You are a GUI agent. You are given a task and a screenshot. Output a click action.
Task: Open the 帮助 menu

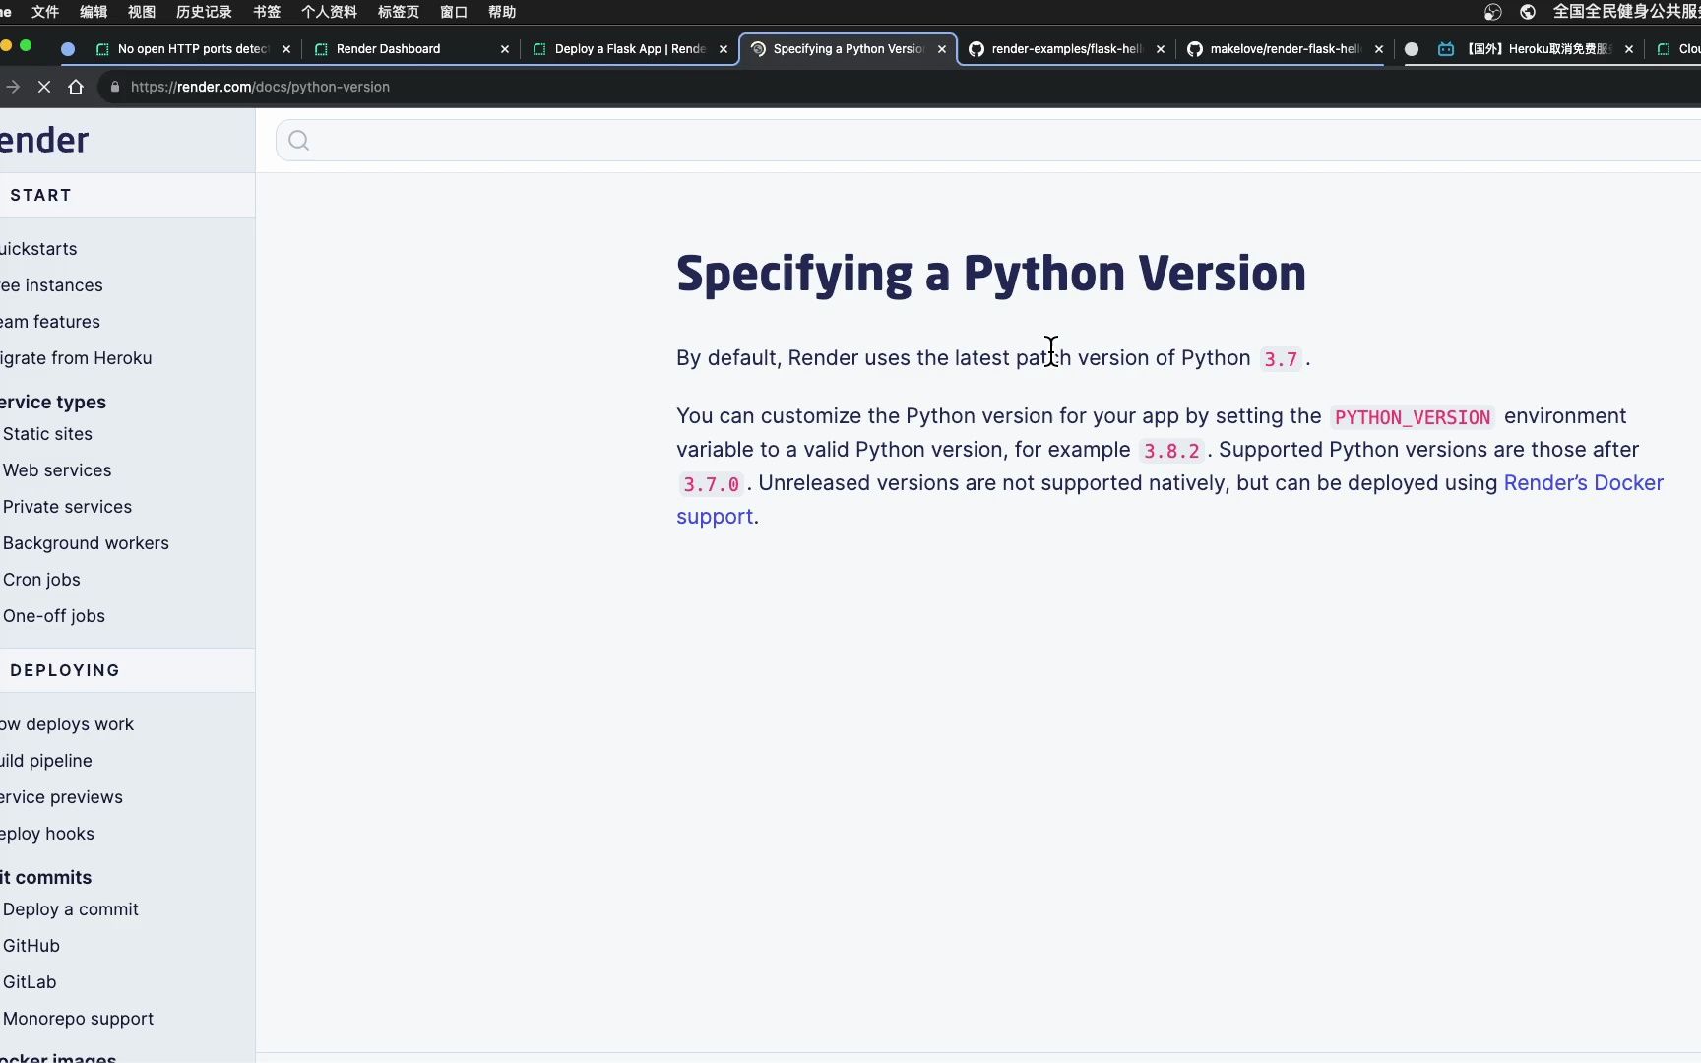click(502, 12)
